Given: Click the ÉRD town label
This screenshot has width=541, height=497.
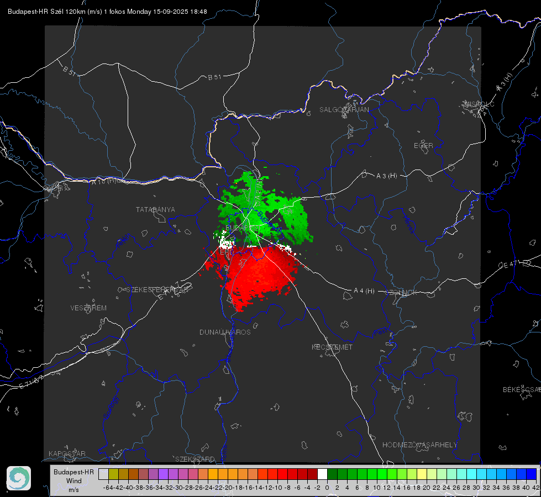Looking at the screenshot, I should (227, 252).
